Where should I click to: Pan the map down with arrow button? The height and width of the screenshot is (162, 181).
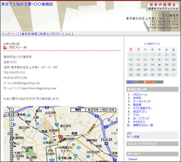(11, 119)
